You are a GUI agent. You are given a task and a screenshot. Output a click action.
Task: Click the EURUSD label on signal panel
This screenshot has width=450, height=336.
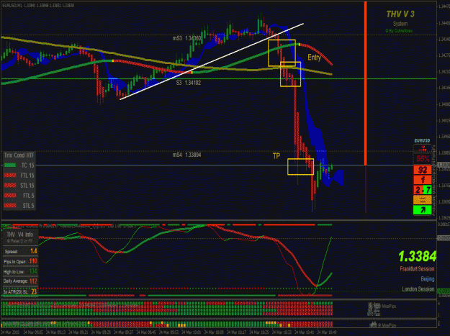click(422, 141)
